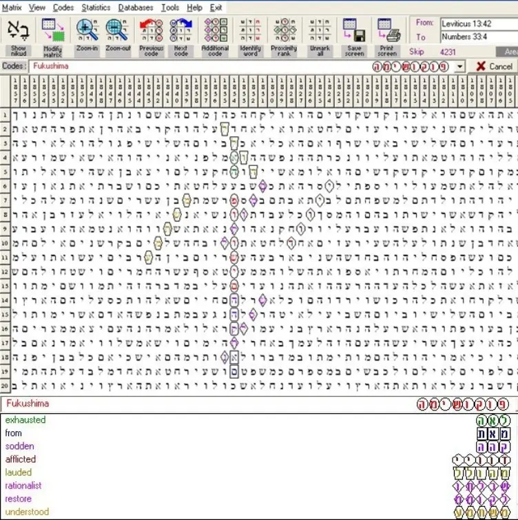Click the Zoom-in magnifier icon
The height and width of the screenshot is (520, 518).
click(x=87, y=30)
